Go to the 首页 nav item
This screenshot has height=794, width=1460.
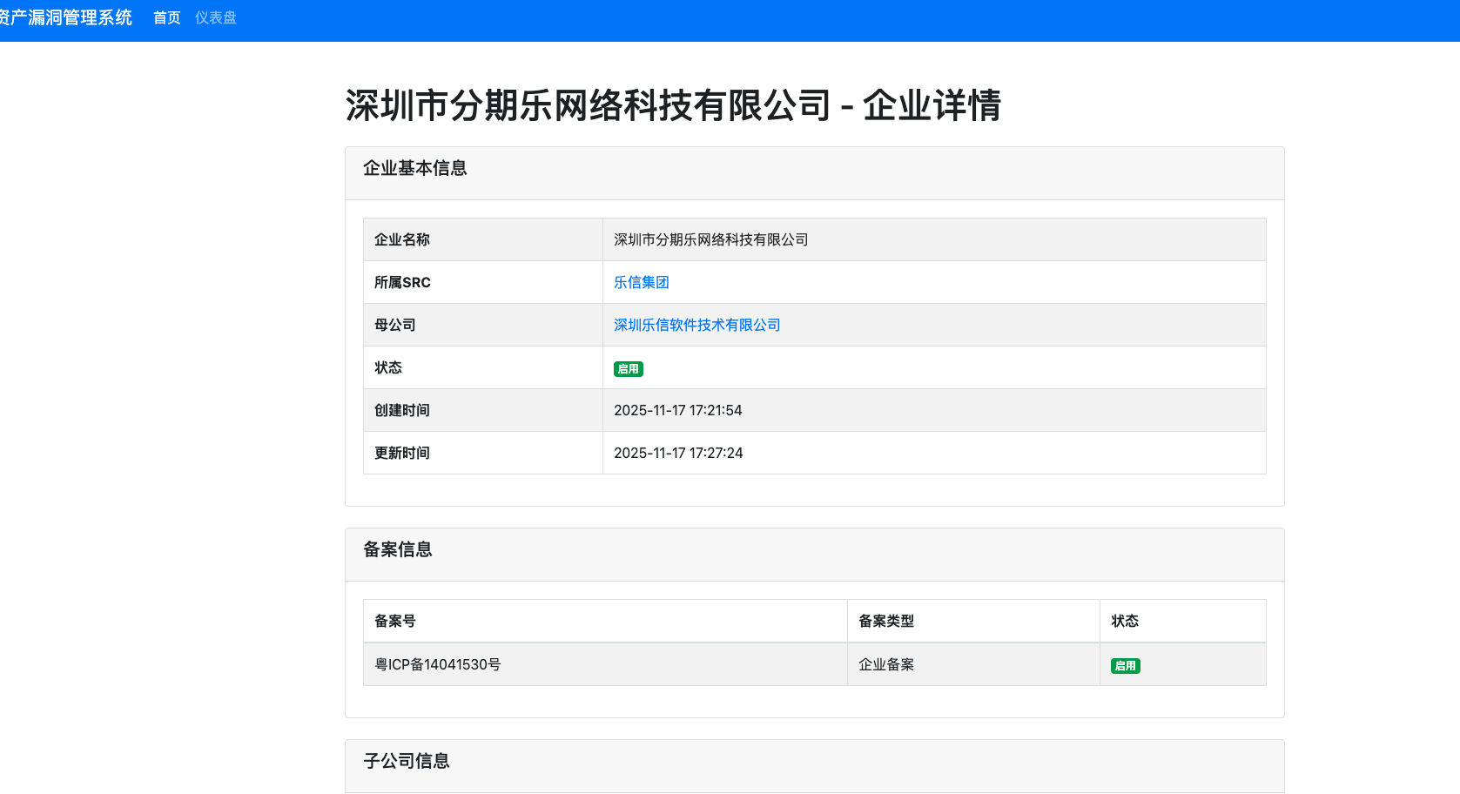(166, 18)
